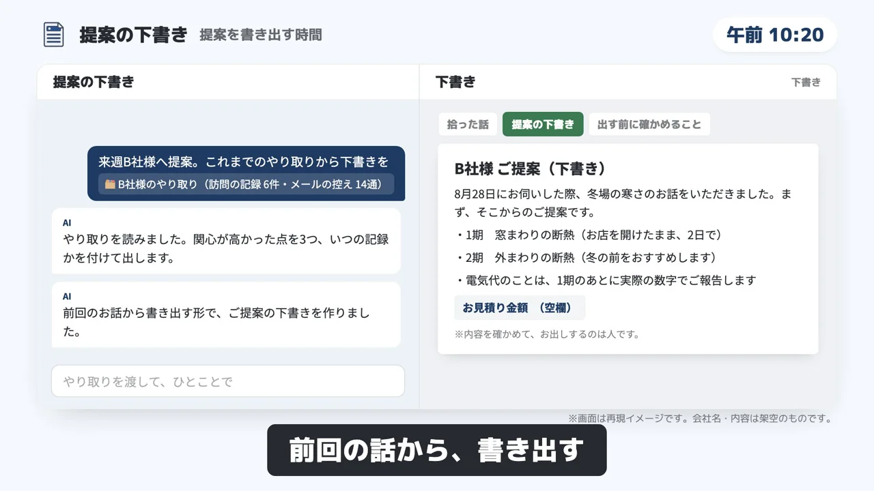Click the 午前 10:20 clock badge
Screen dimensions: 874x491
pos(775,35)
